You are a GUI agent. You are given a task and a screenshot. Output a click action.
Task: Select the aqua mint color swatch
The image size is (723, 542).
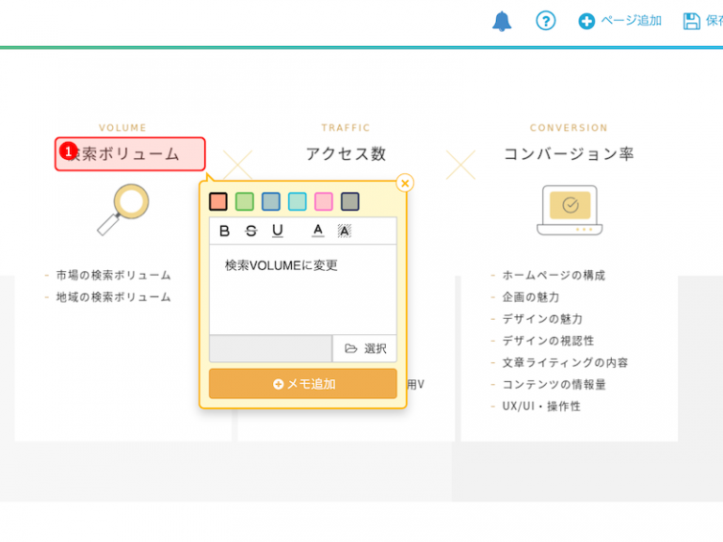(297, 201)
